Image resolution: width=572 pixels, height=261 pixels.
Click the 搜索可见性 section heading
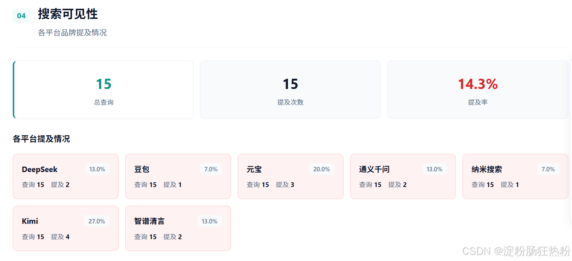coord(68,14)
